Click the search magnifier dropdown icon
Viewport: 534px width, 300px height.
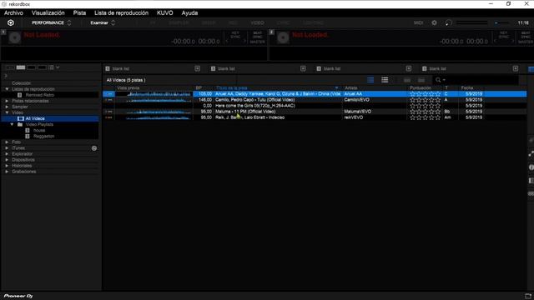440,80
